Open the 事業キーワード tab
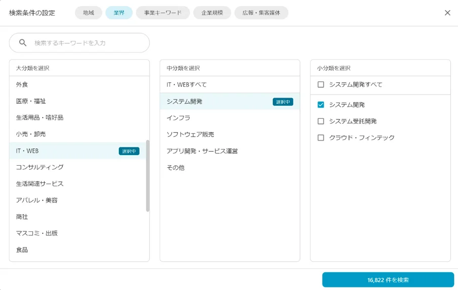458x290 pixels. click(x=163, y=13)
